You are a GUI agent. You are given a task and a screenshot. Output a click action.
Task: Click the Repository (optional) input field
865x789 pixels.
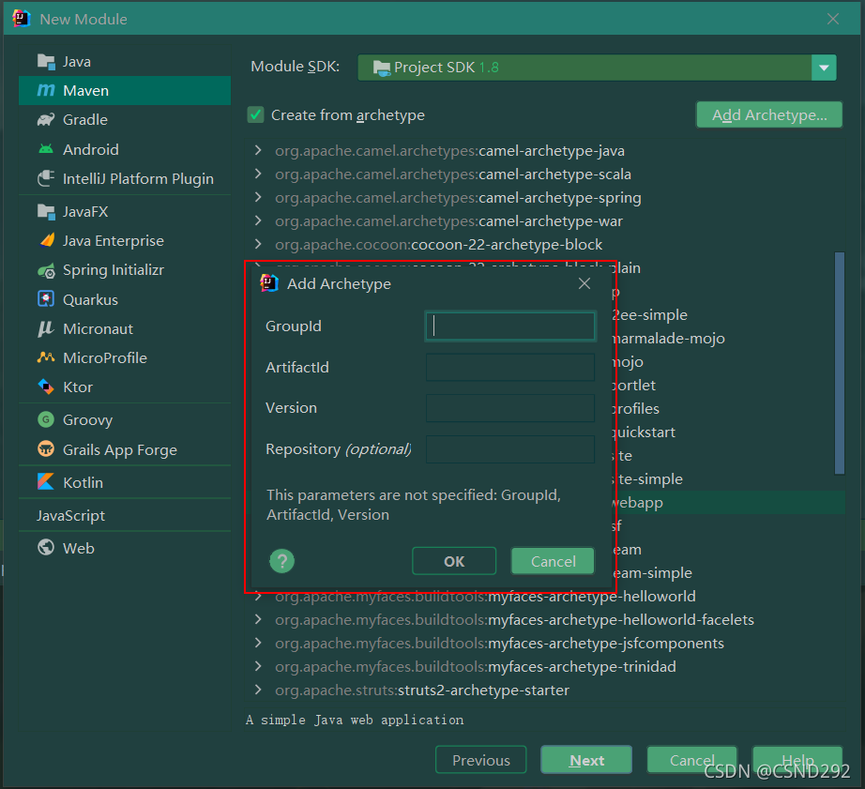pos(510,448)
